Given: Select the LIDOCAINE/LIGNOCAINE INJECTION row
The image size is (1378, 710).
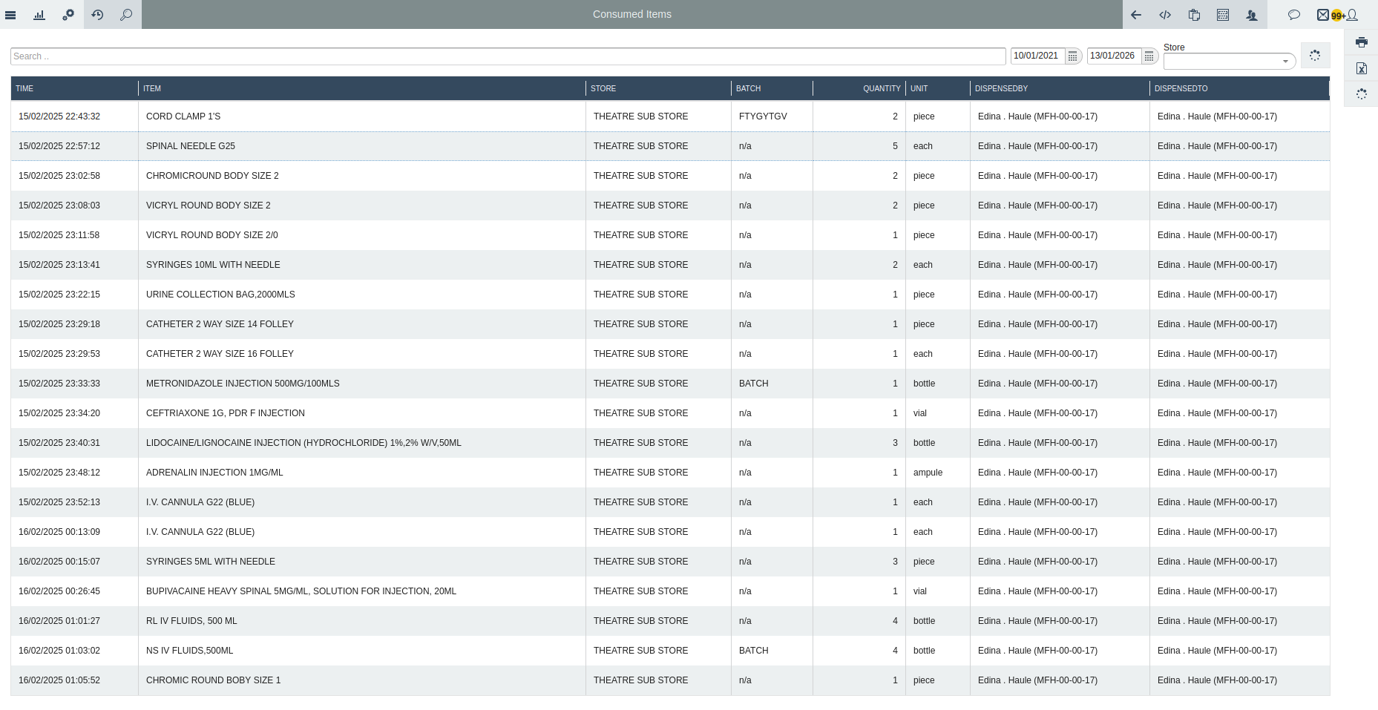Looking at the screenshot, I should click(670, 443).
